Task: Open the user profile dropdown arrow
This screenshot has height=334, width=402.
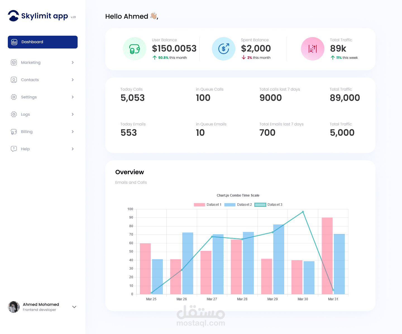Action: tap(74, 307)
